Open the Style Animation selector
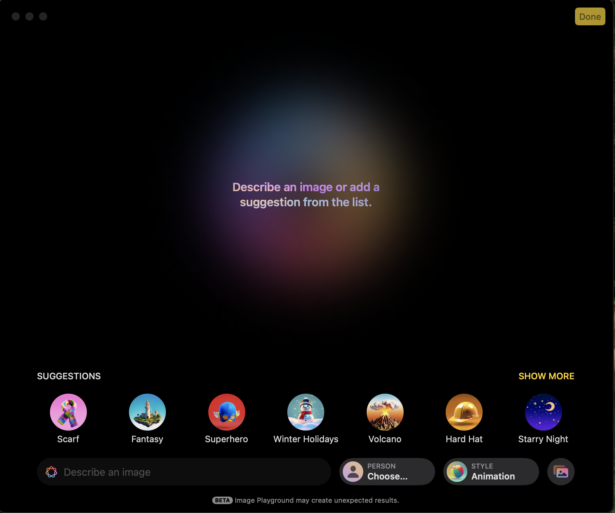The height and width of the screenshot is (513, 615). [491, 472]
